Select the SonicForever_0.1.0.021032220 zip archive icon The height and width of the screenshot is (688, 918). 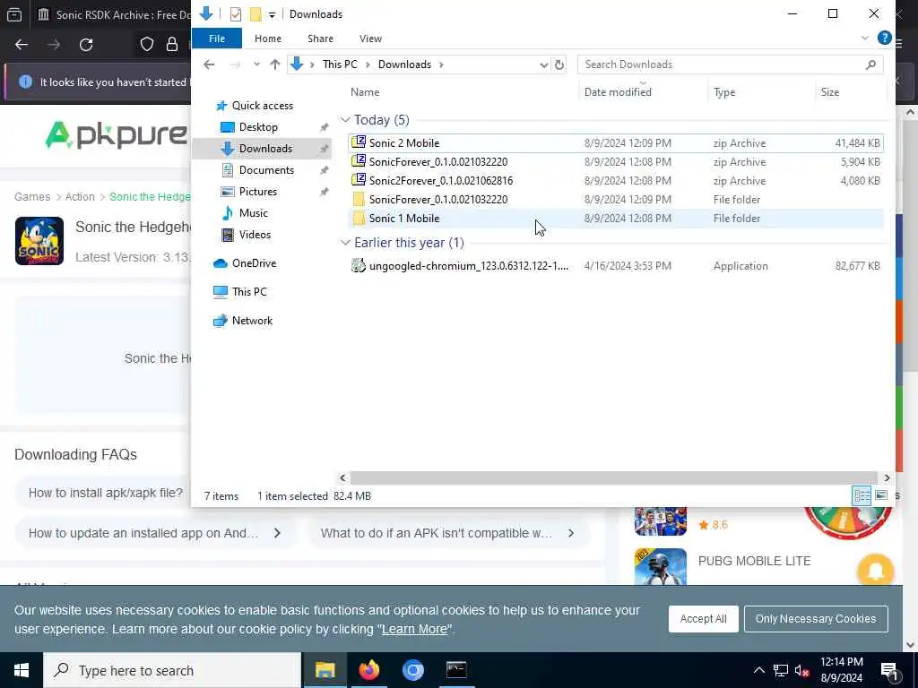pyautogui.click(x=359, y=161)
